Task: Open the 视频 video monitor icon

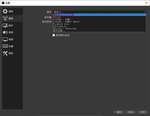Action: (x=5, y=39)
